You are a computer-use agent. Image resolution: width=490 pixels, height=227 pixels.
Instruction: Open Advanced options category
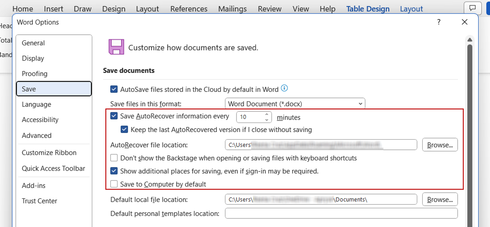click(54, 136)
